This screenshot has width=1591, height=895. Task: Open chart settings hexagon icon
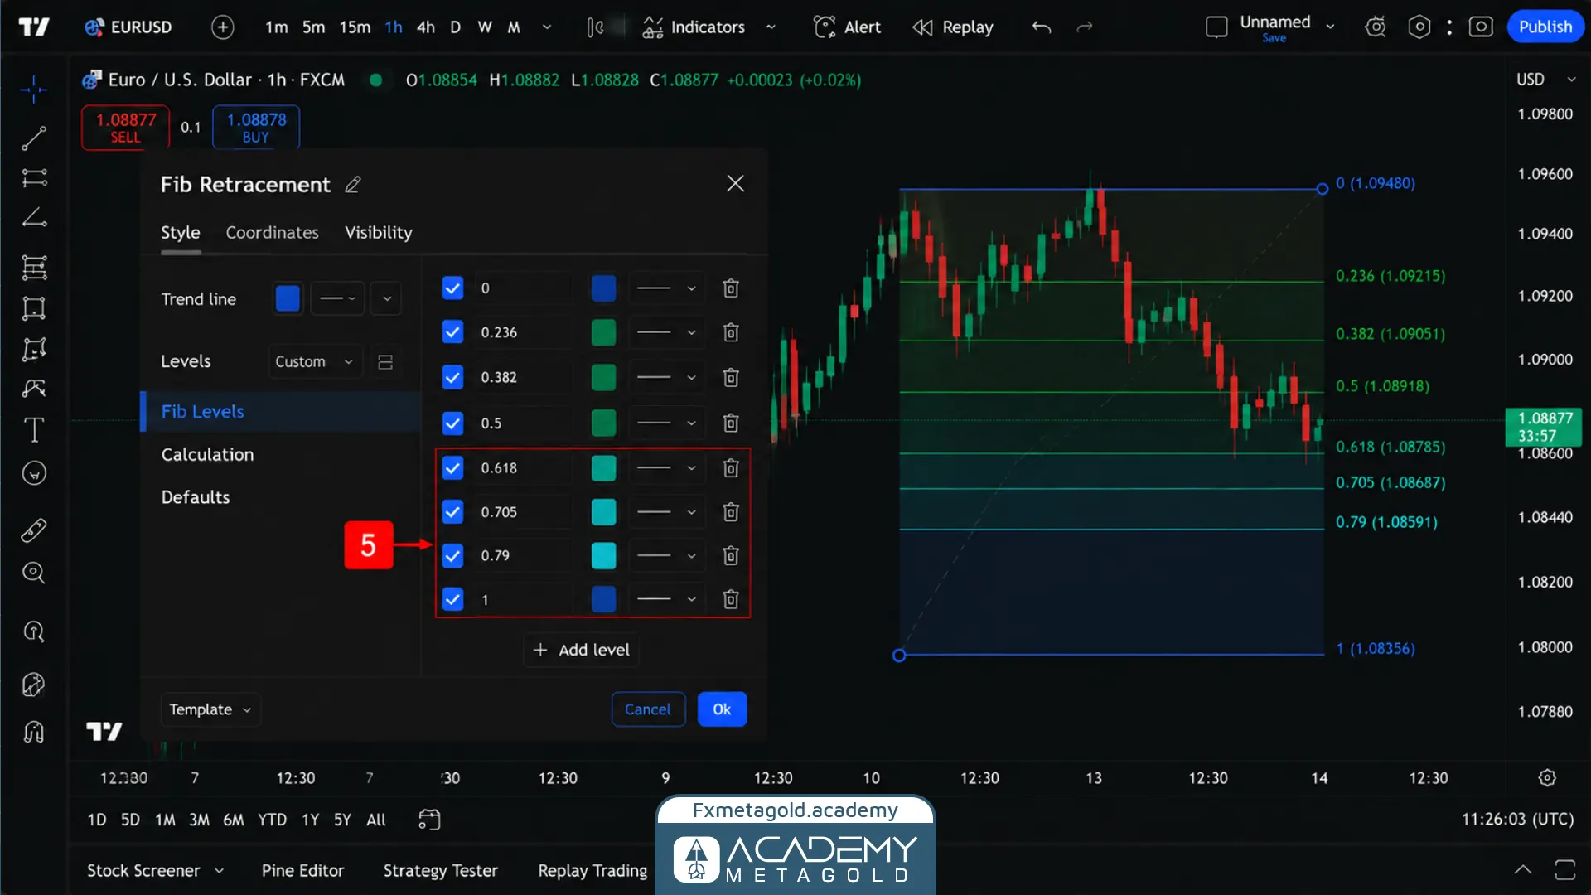[1419, 27]
